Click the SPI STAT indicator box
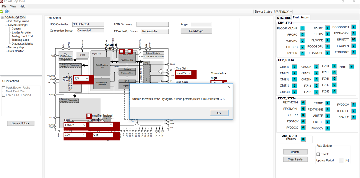The height and width of the screenshot is (178, 360). [354, 40]
